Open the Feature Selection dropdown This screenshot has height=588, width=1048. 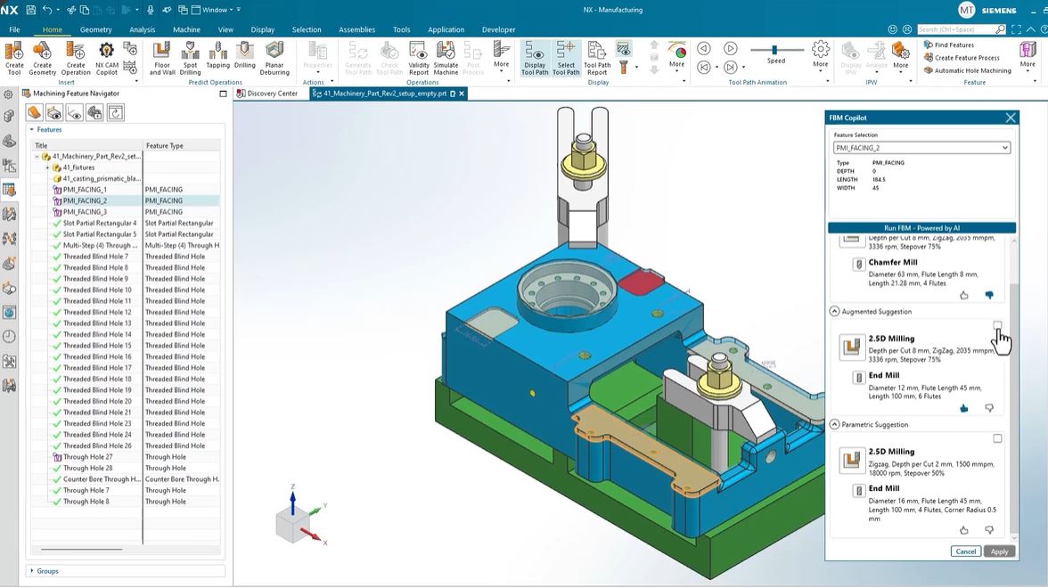pos(1005,148)
